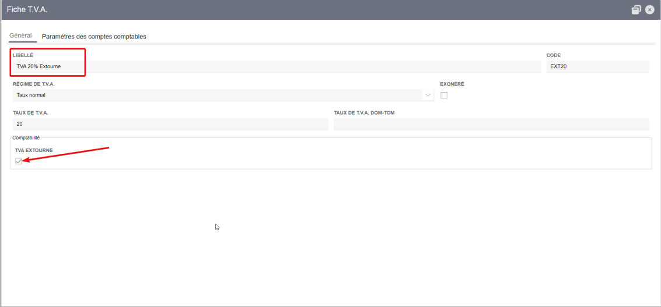Click the RÉGIME DE T.V.A. label

pyautogui.click(x=34, y=84)
